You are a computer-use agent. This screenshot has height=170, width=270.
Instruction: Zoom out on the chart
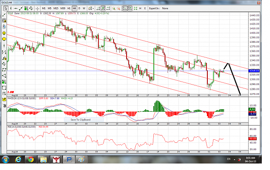click(x=118, y=9)
